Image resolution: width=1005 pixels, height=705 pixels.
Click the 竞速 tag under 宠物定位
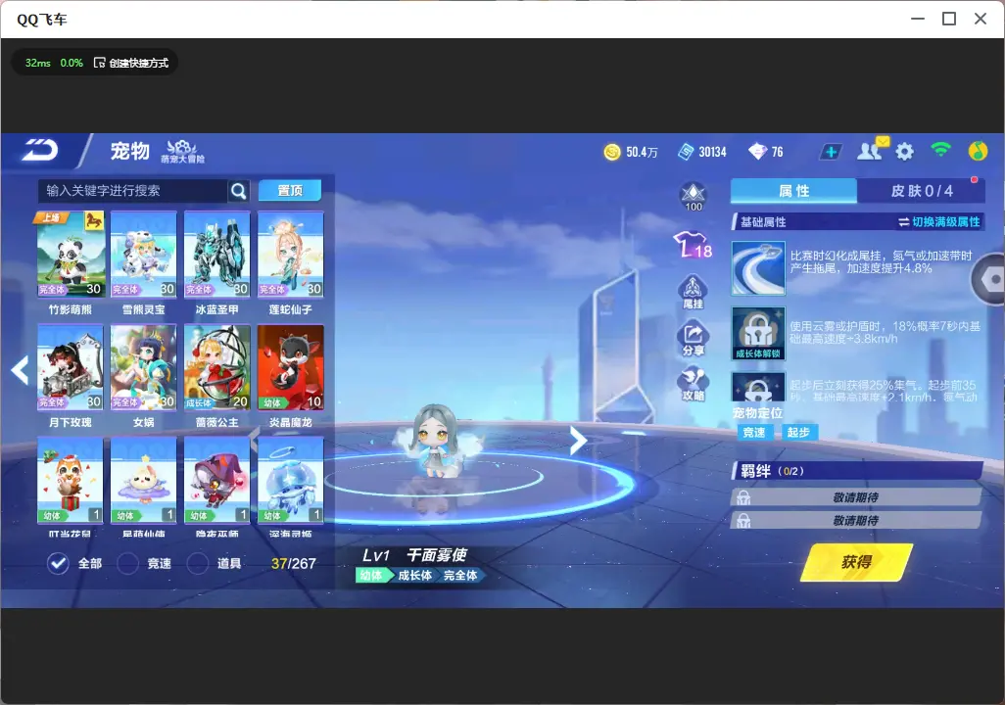coord(754,433)
